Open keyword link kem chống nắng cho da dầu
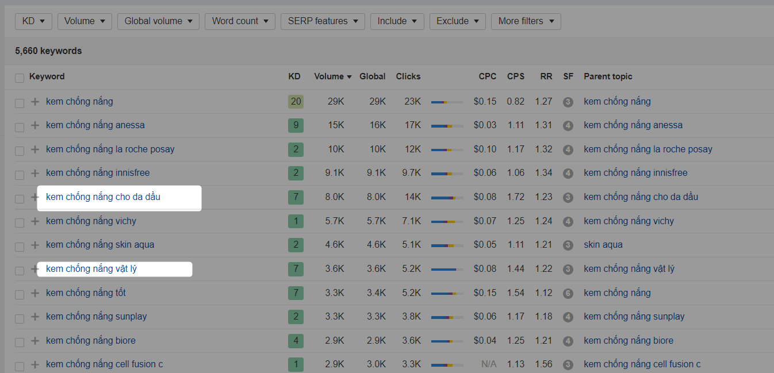The width and height of the screenshot is (774, 373). (103, 197)
